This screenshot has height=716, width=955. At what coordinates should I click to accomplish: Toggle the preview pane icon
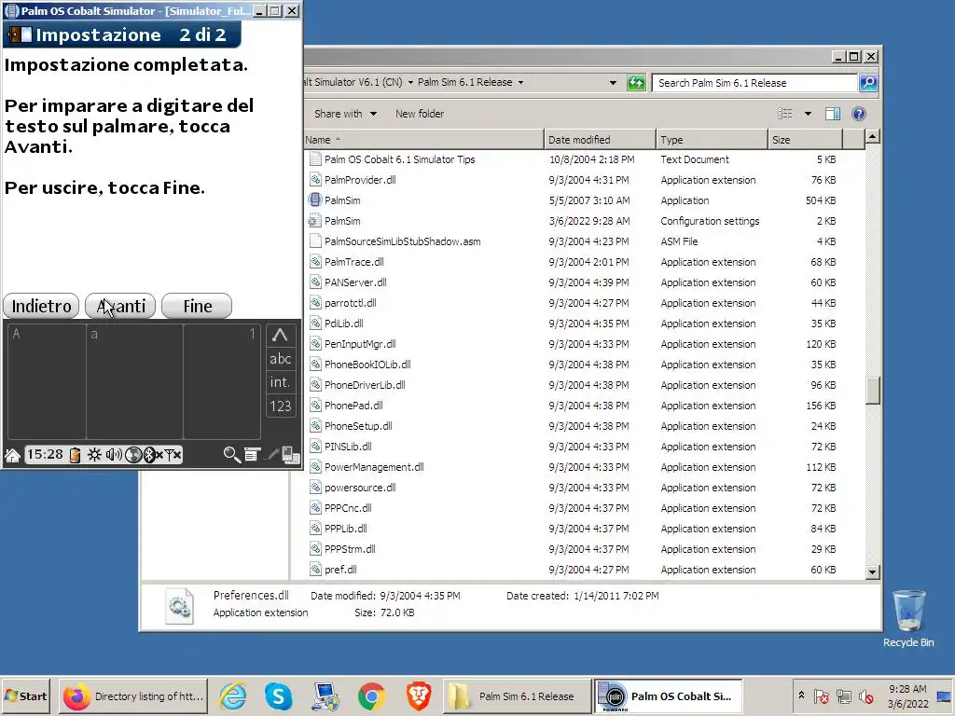point(833,114)
